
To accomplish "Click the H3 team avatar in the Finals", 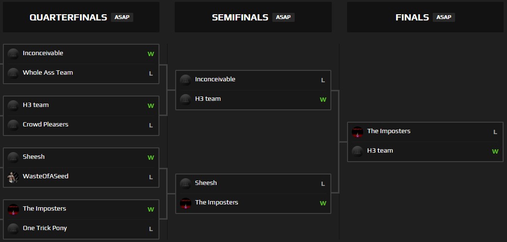I will point(358,151).
